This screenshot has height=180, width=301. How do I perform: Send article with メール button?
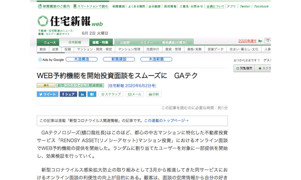click(x=135, y=94)
